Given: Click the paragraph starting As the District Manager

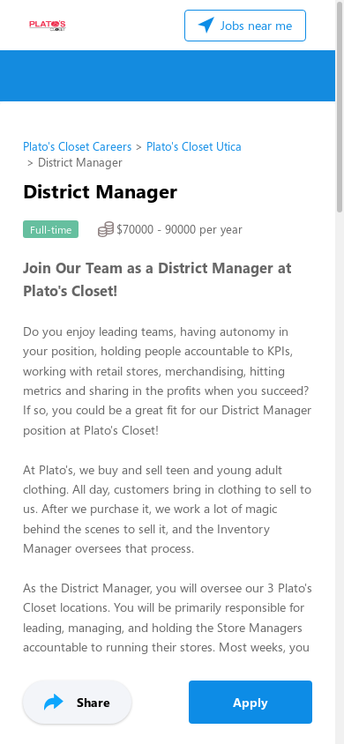Looking at the screenshot, I should (x=167, y=618).
